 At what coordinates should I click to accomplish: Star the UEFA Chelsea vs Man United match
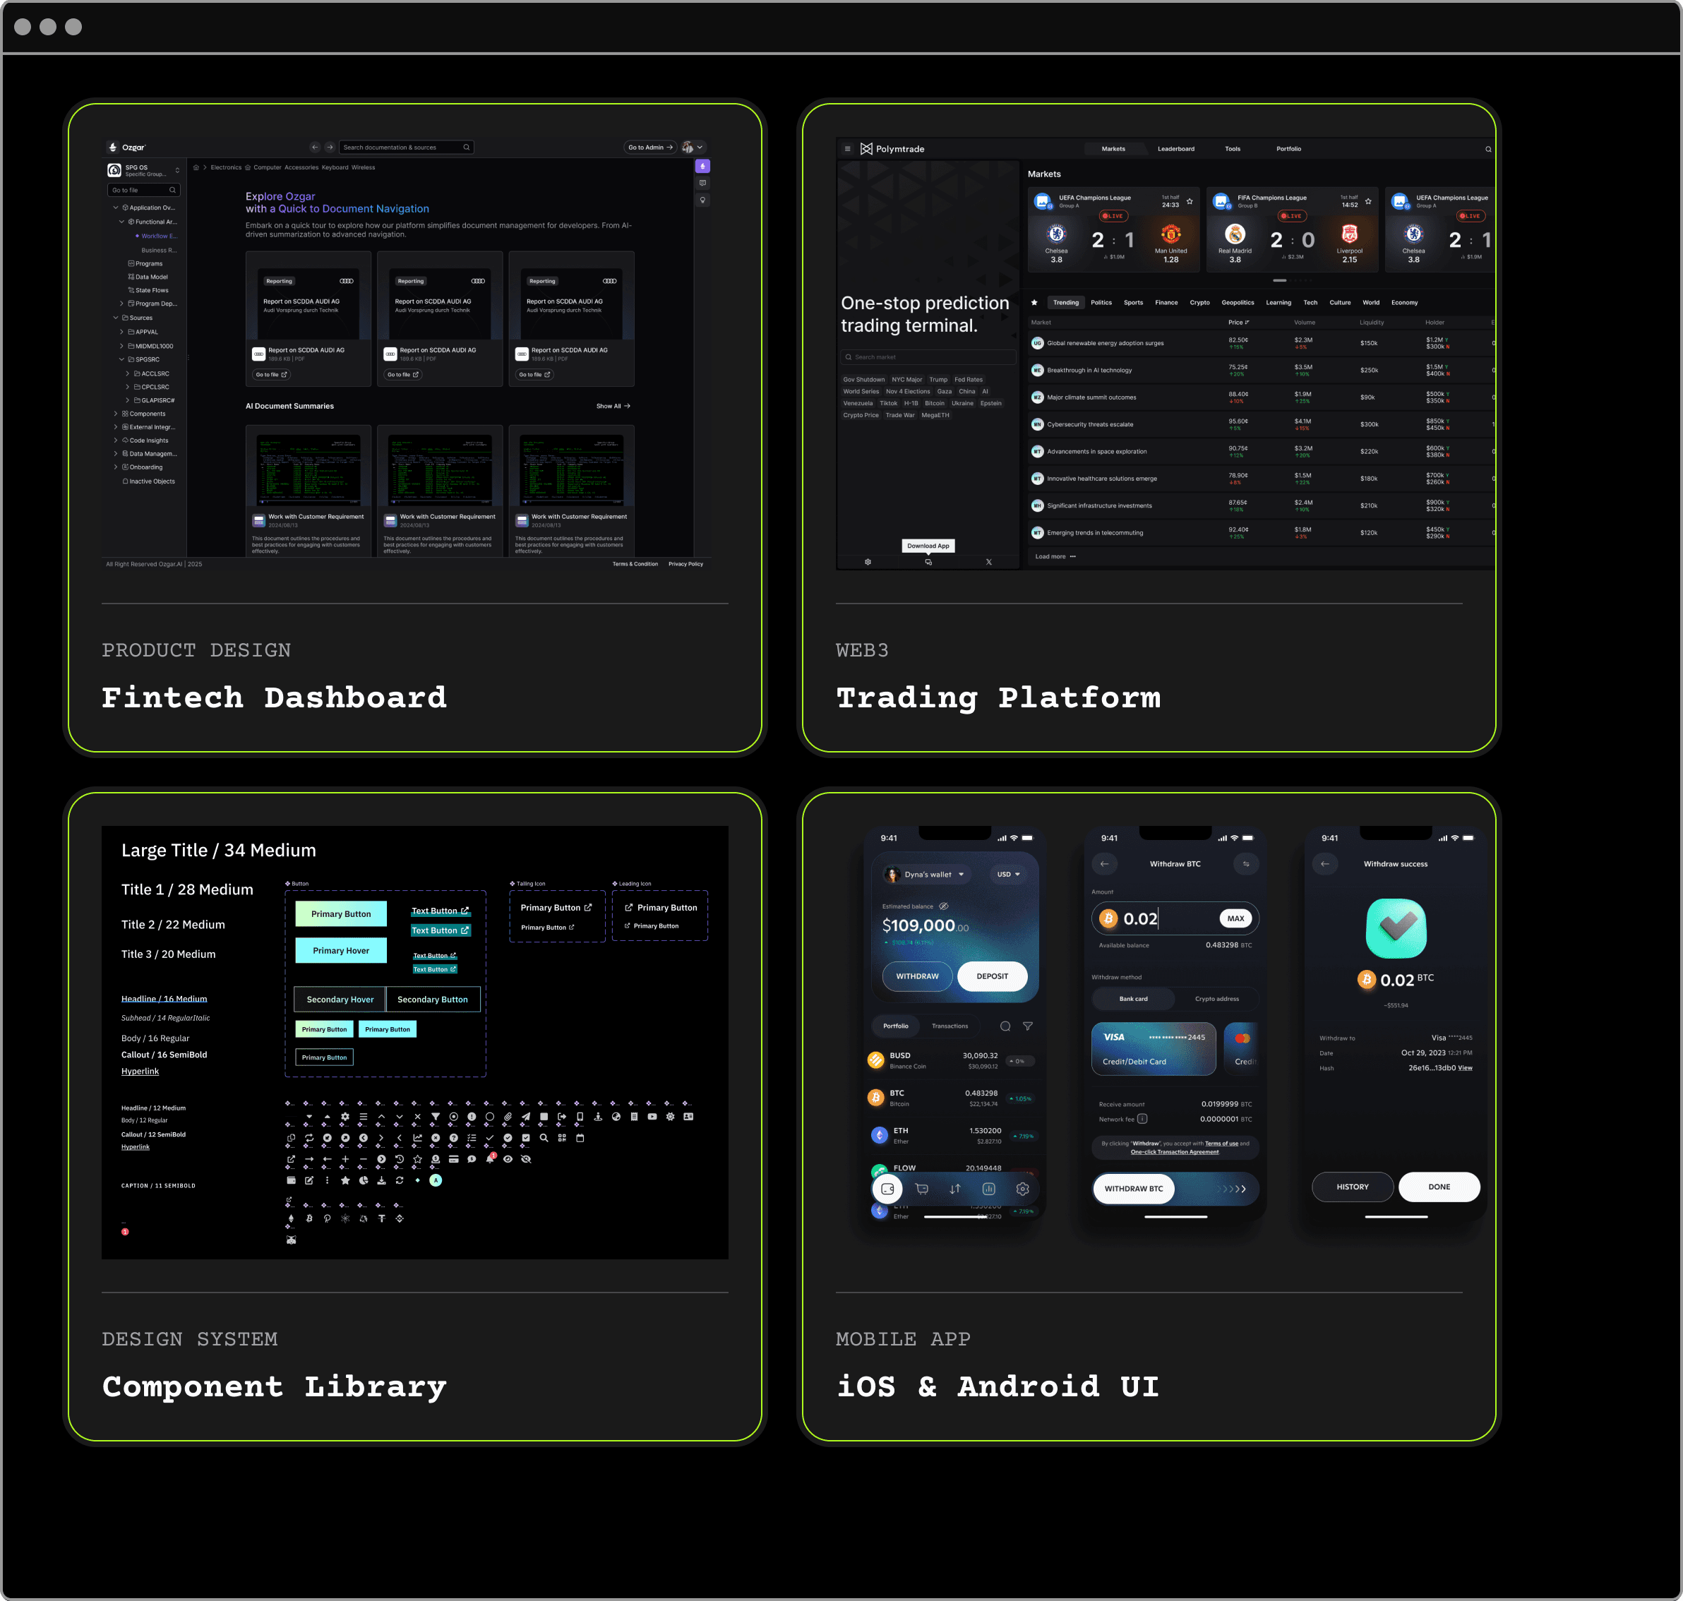coord(1189,203)
